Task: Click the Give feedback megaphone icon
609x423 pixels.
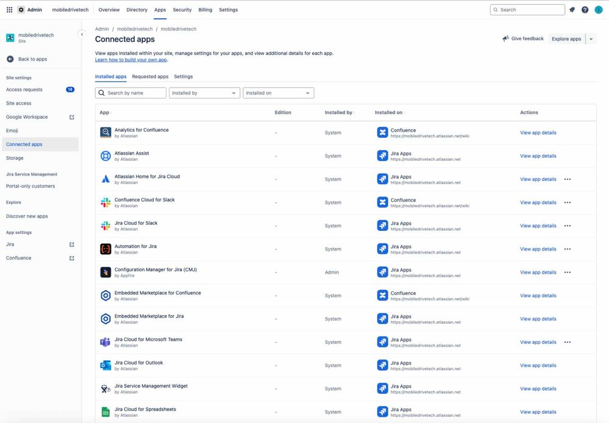Action: 505,38
